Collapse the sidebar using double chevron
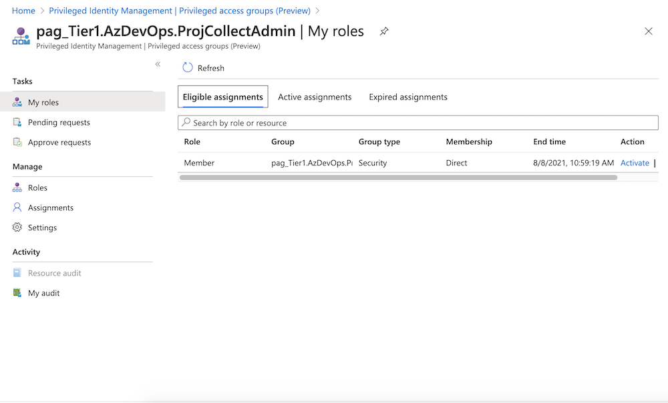 158,64
